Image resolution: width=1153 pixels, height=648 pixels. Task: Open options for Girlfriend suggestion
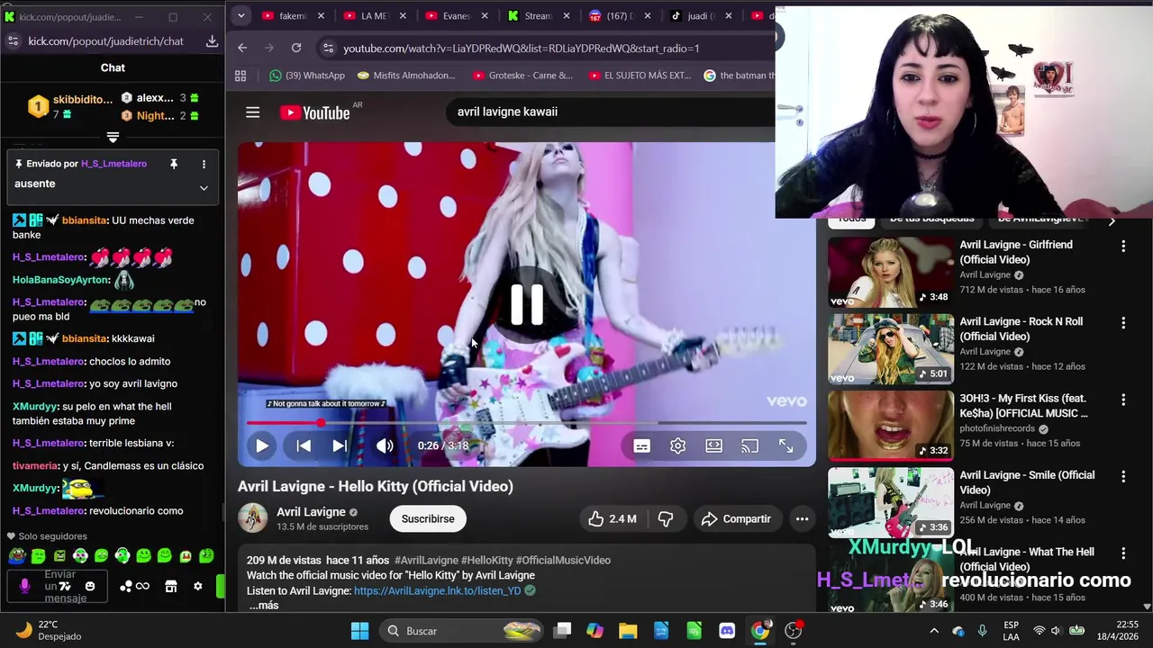(x=1123, y=246)
